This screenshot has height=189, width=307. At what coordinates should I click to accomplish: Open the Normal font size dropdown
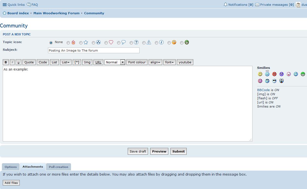tap(115, 62)
